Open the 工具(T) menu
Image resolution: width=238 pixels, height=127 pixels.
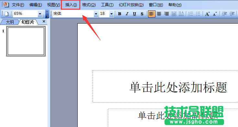click(107, 5)
